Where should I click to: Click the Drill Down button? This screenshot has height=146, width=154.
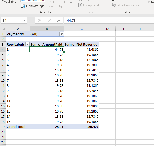51,4
